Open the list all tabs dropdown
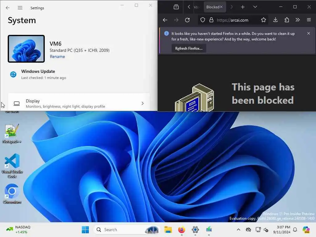The image size is (316, 237). (255, 7)
